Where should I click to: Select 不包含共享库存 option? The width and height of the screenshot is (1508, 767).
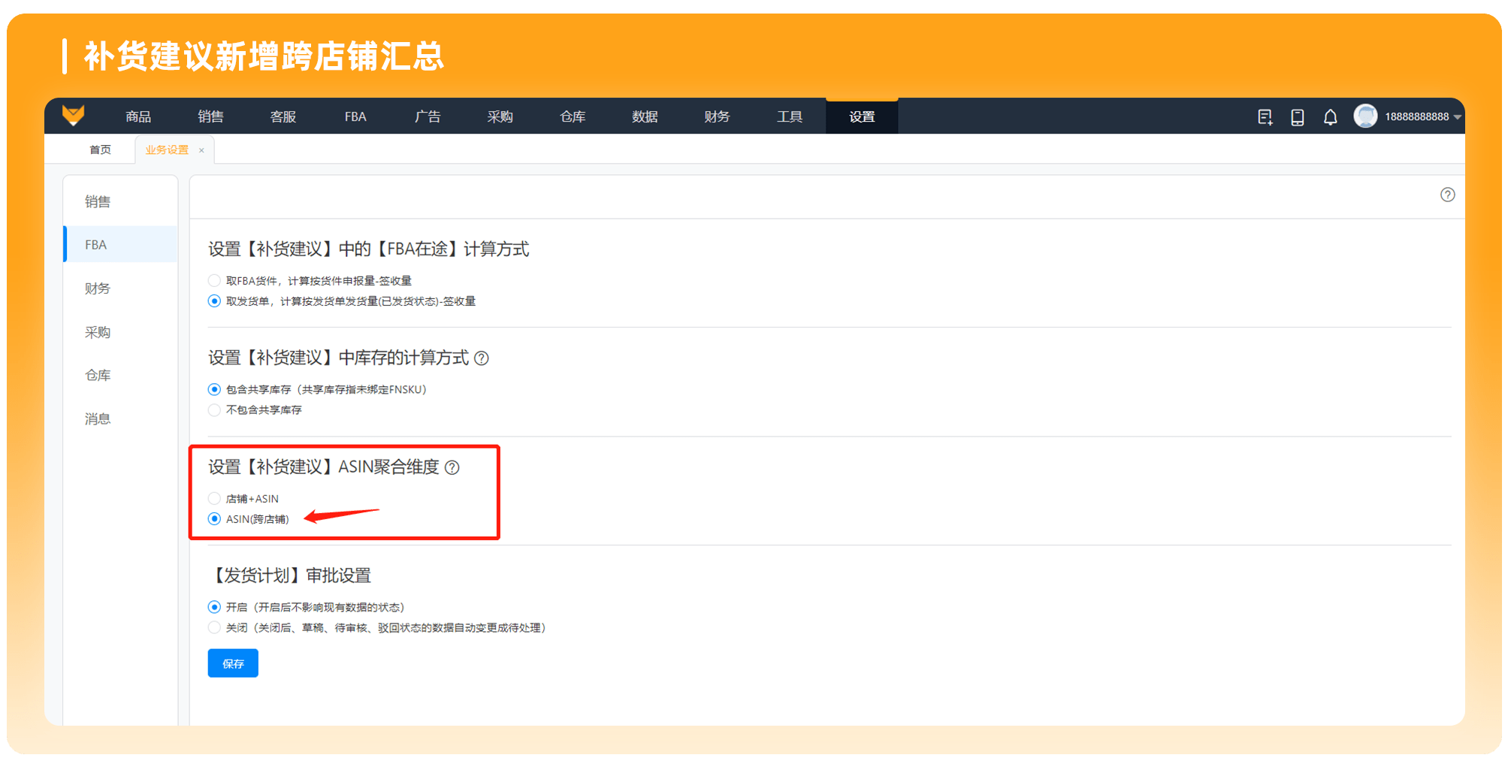(214, 410)
